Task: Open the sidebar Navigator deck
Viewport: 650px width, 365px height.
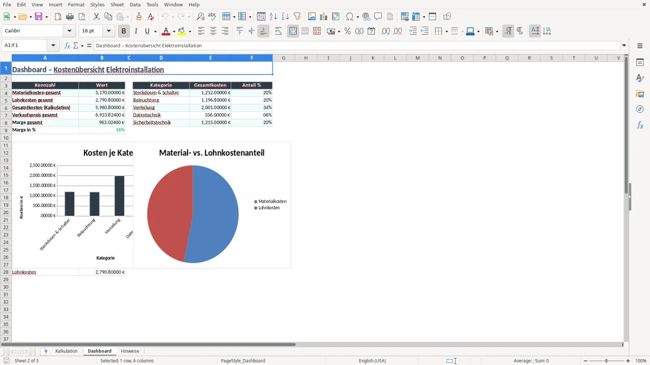Action: click(x=640, y=109)
